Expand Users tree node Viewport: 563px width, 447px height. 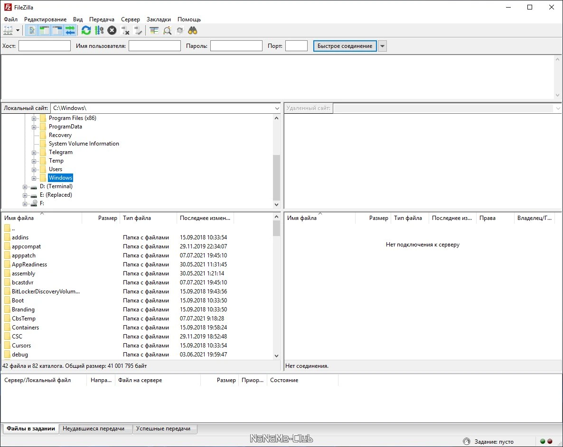pos(34,170)
